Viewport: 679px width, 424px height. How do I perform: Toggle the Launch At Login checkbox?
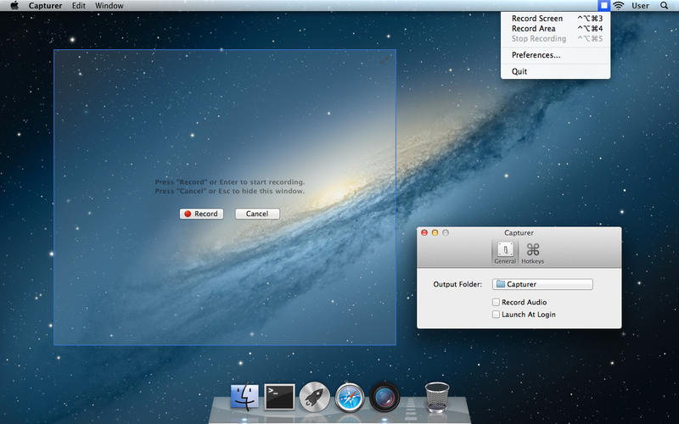[496, 315]
